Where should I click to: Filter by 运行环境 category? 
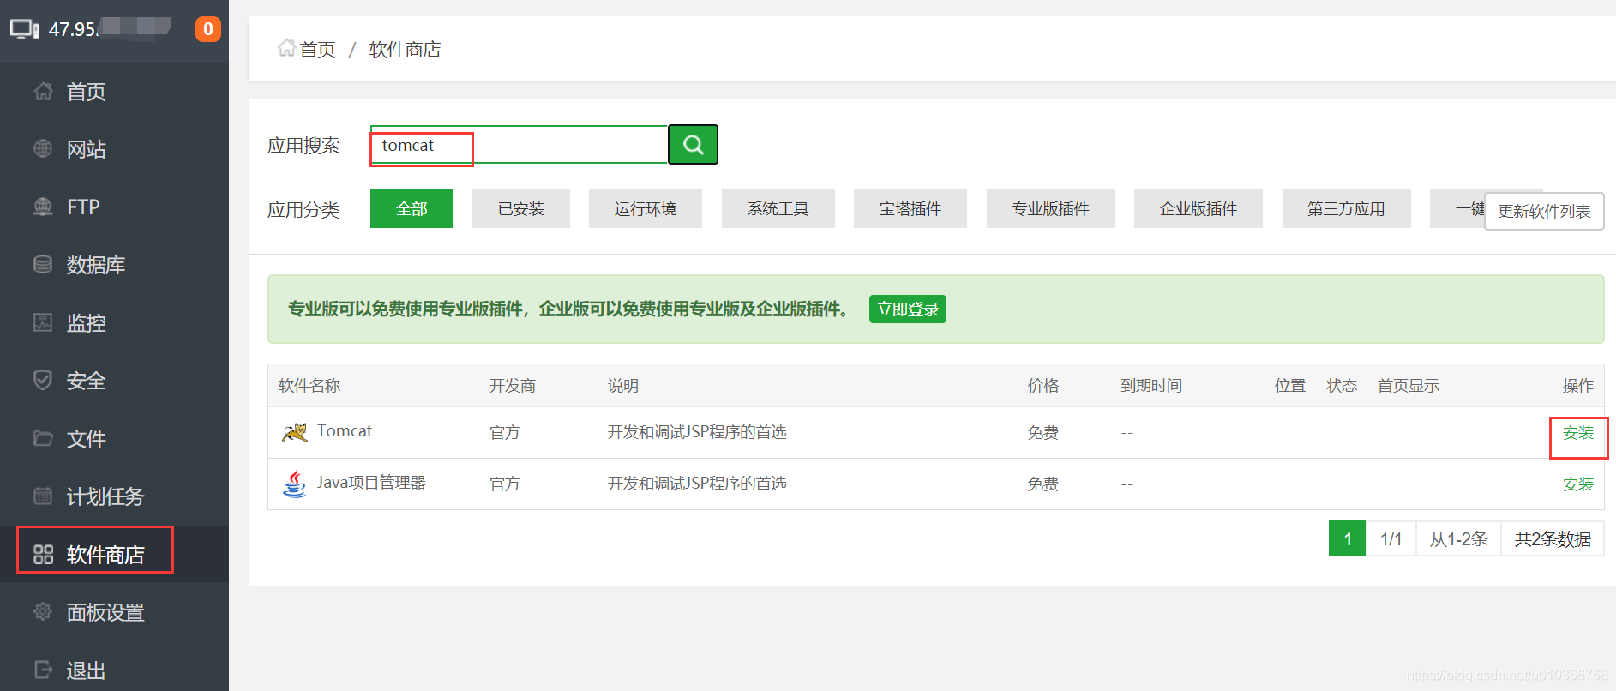click(646, 208)
